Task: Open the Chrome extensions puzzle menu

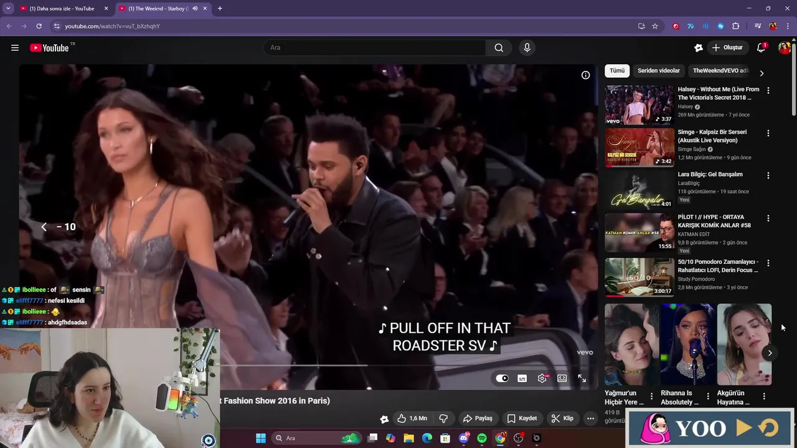Action: tap(735, 26)
